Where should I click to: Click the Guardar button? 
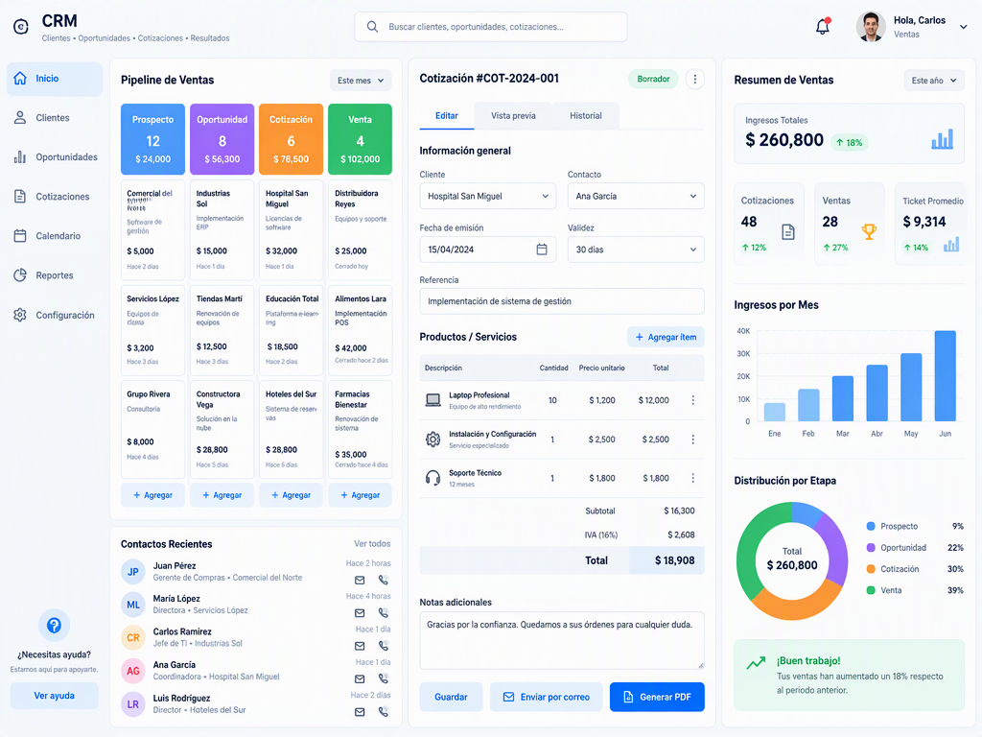pyautogui.click(x=451, y=697)
